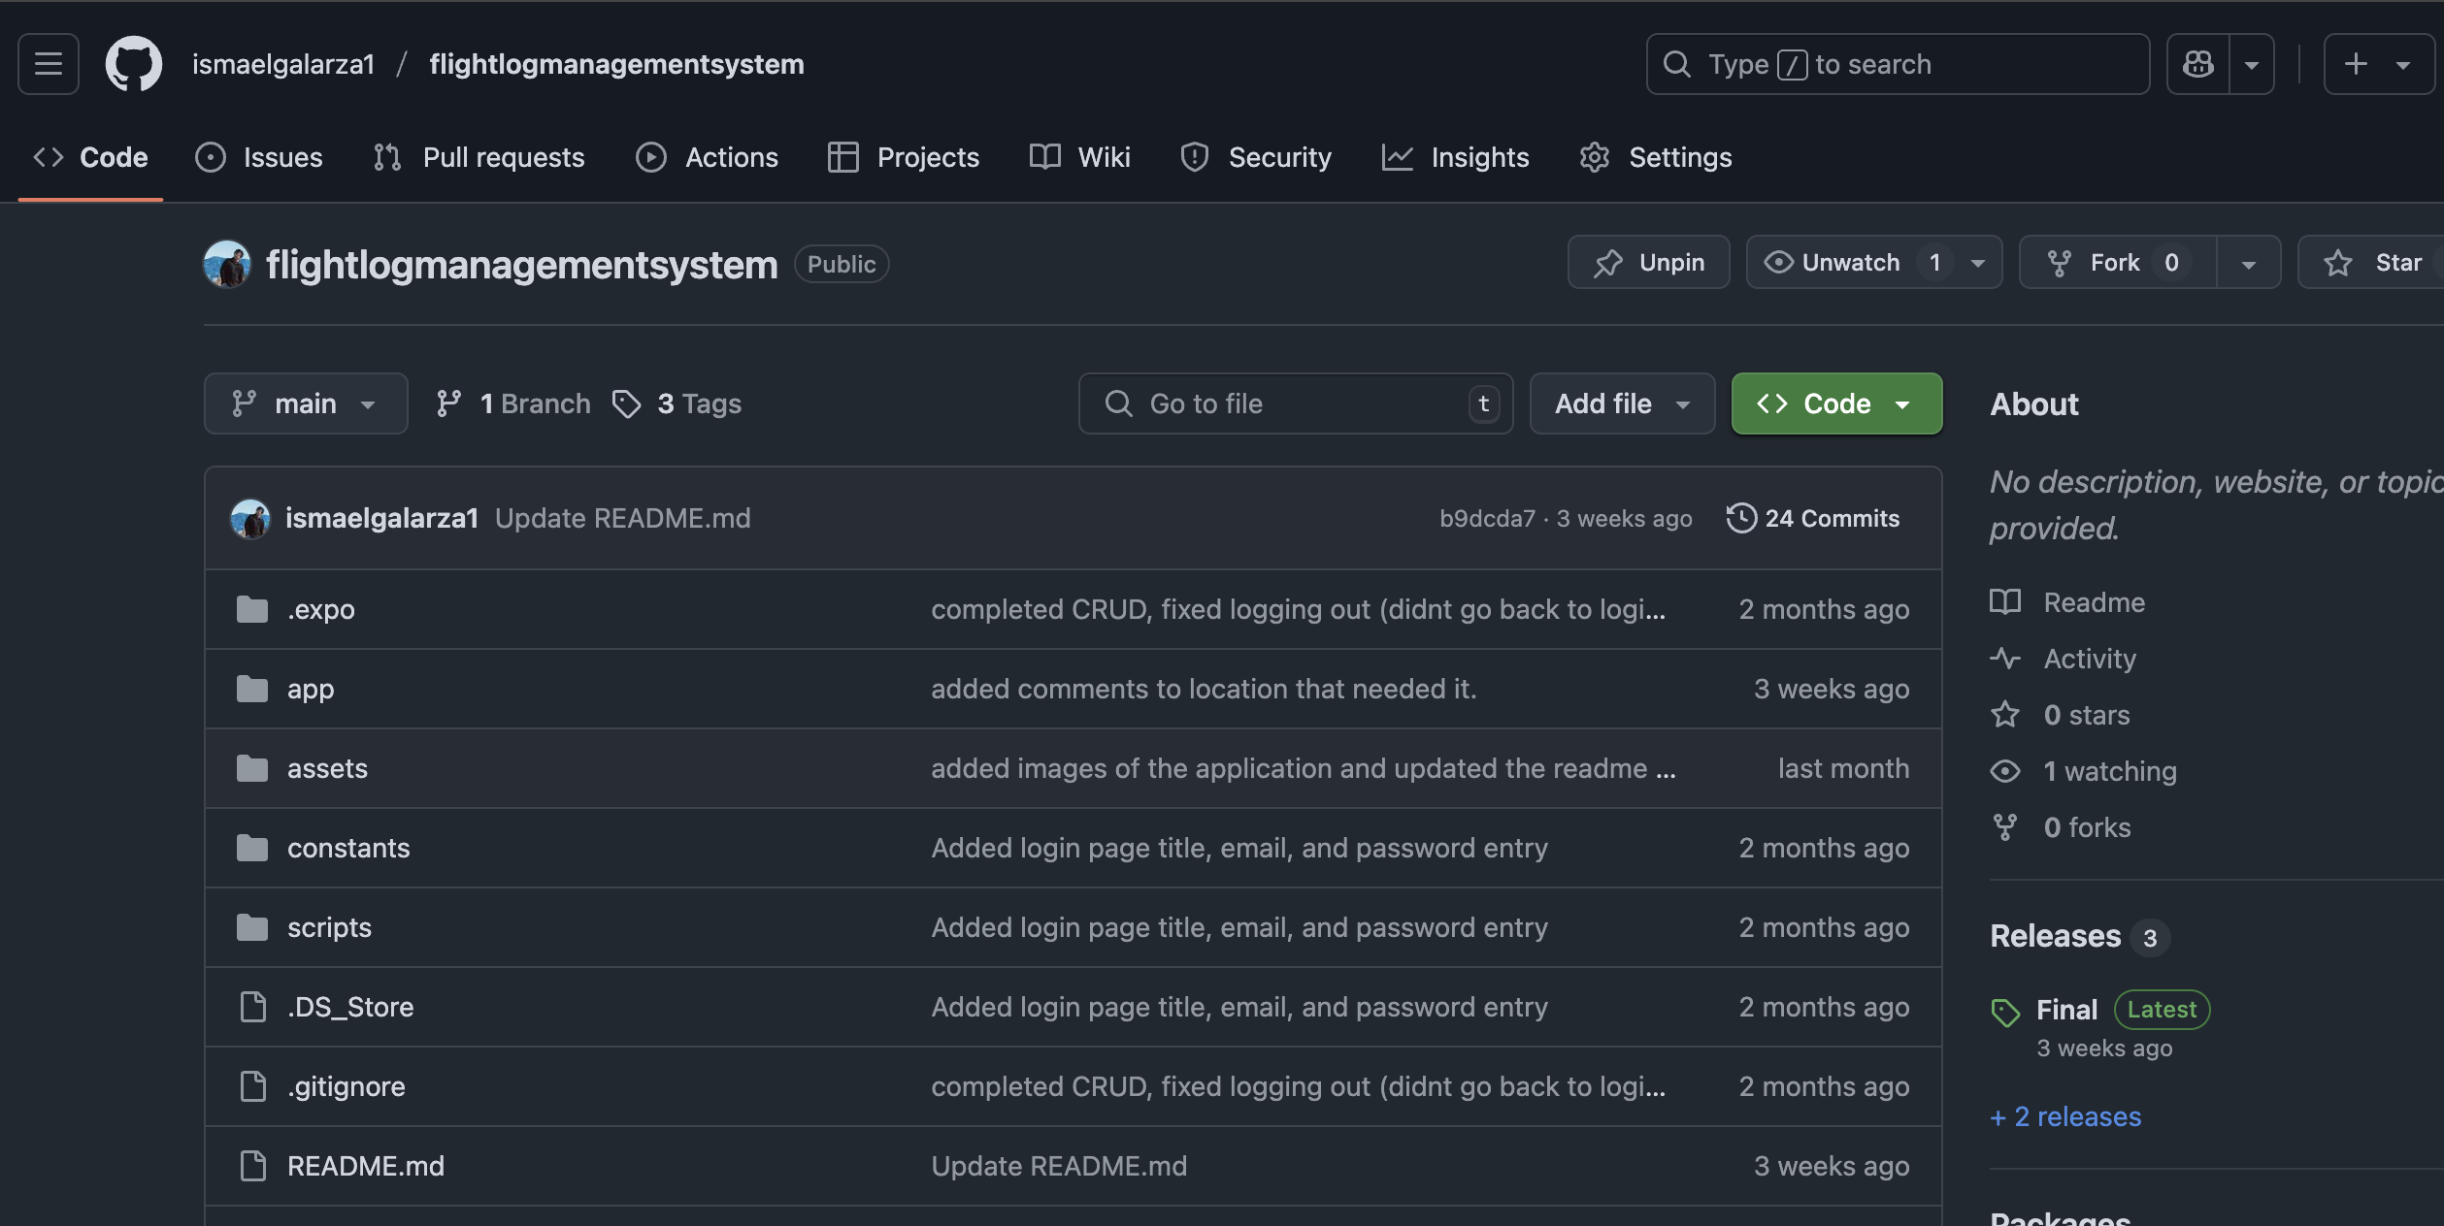Viewport: 2444px width, 1226px height.
Task: Open the Projects tab
Action: [x=904, y=157]
